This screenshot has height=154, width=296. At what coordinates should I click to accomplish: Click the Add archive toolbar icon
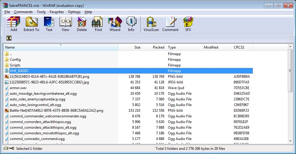pos(13,22)
